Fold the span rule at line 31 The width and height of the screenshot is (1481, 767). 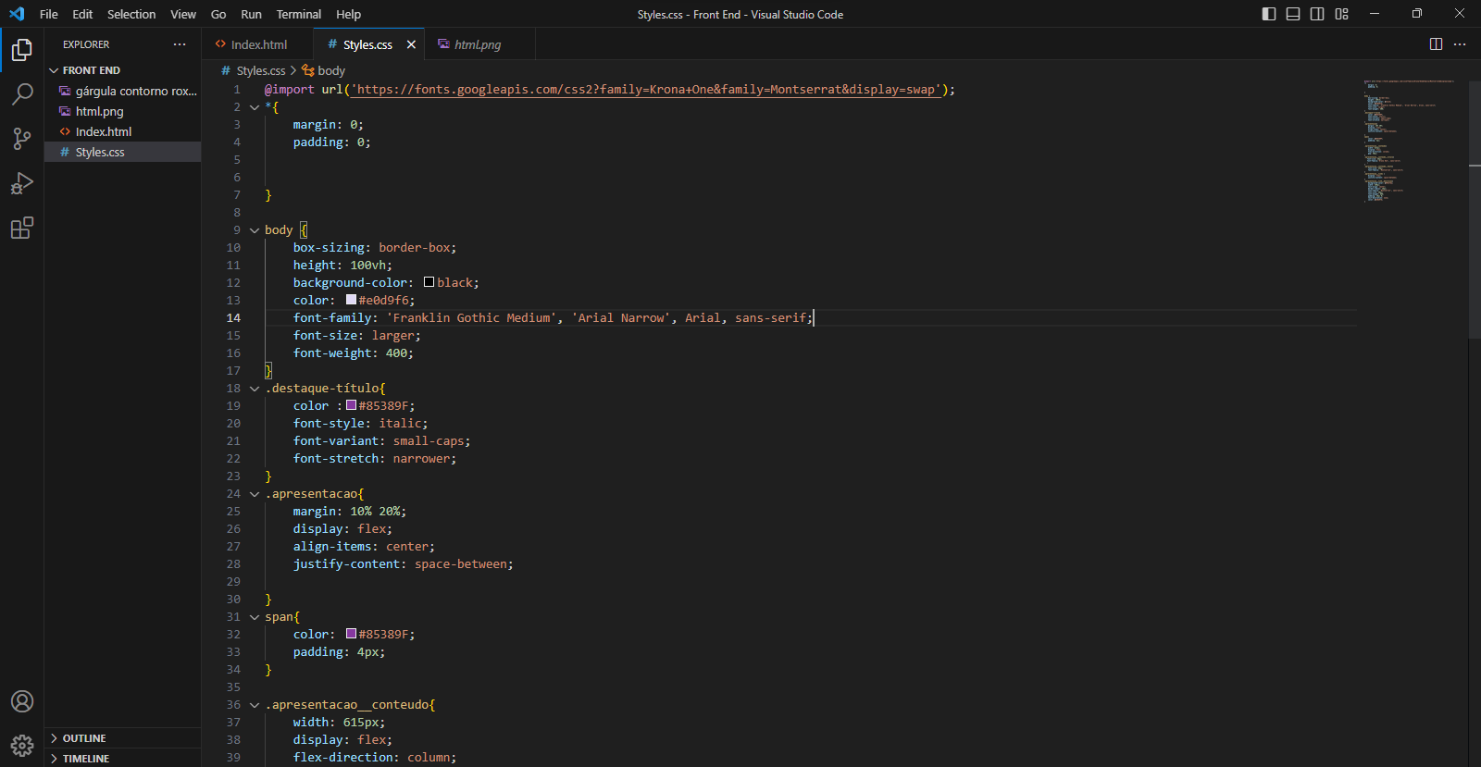(x=255, y=617)
